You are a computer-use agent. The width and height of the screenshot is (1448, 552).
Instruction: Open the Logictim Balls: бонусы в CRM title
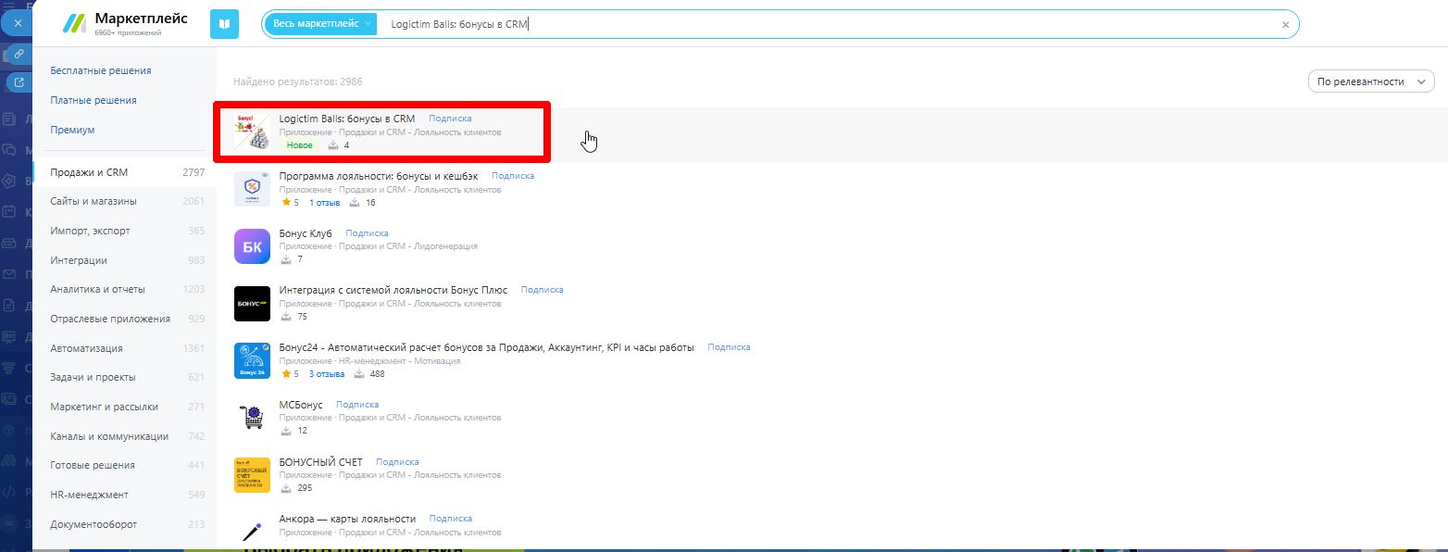347,119
